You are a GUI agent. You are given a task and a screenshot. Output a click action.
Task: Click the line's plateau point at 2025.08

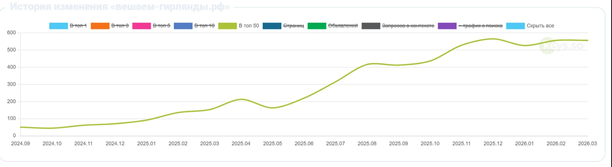click(x=367, y=64)
